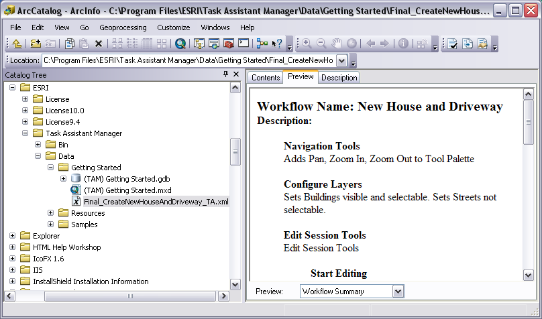Click the Connect To Folder icon
Viewport: 542px width, 319px height.
36,44
